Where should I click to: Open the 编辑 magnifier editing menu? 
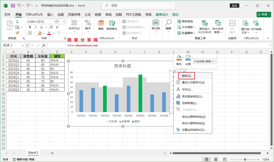click(168, 26)
